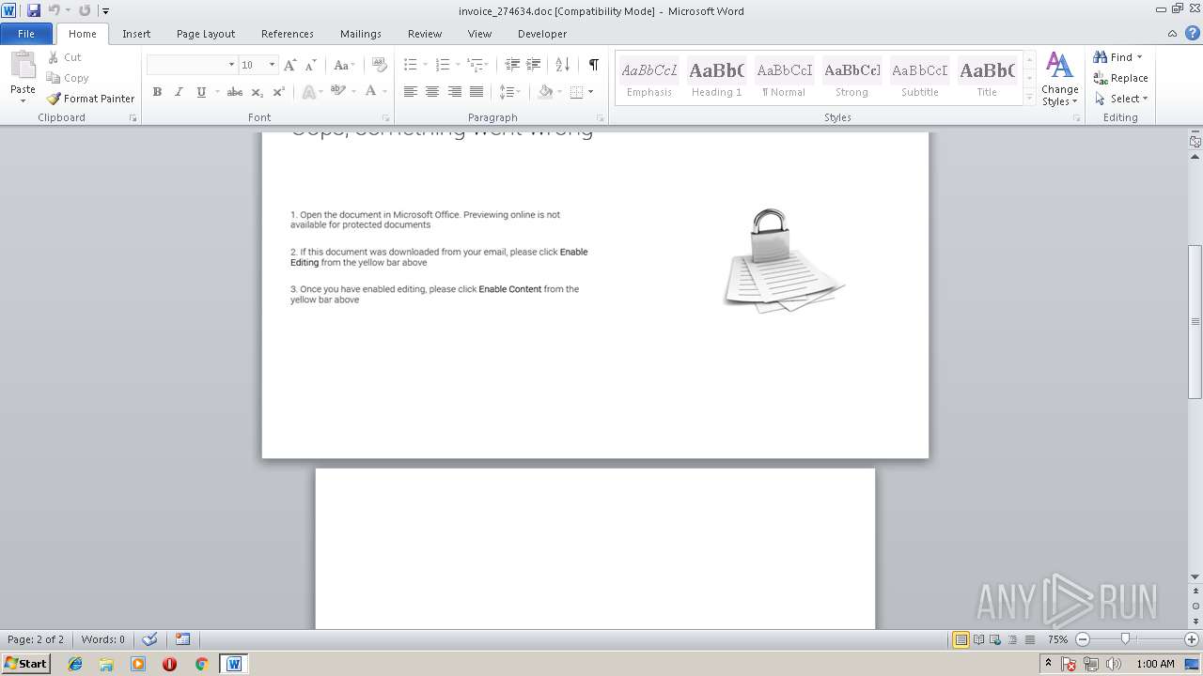
Task: Click the zoom slider handle
Action: tap(1125, 639)
